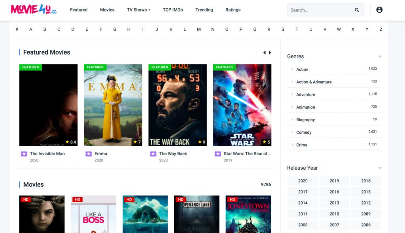The height and width of the screenshot is (233, 405).
Task: Click the right arrow of Featured Movies carousel
Action: (270, 52)
